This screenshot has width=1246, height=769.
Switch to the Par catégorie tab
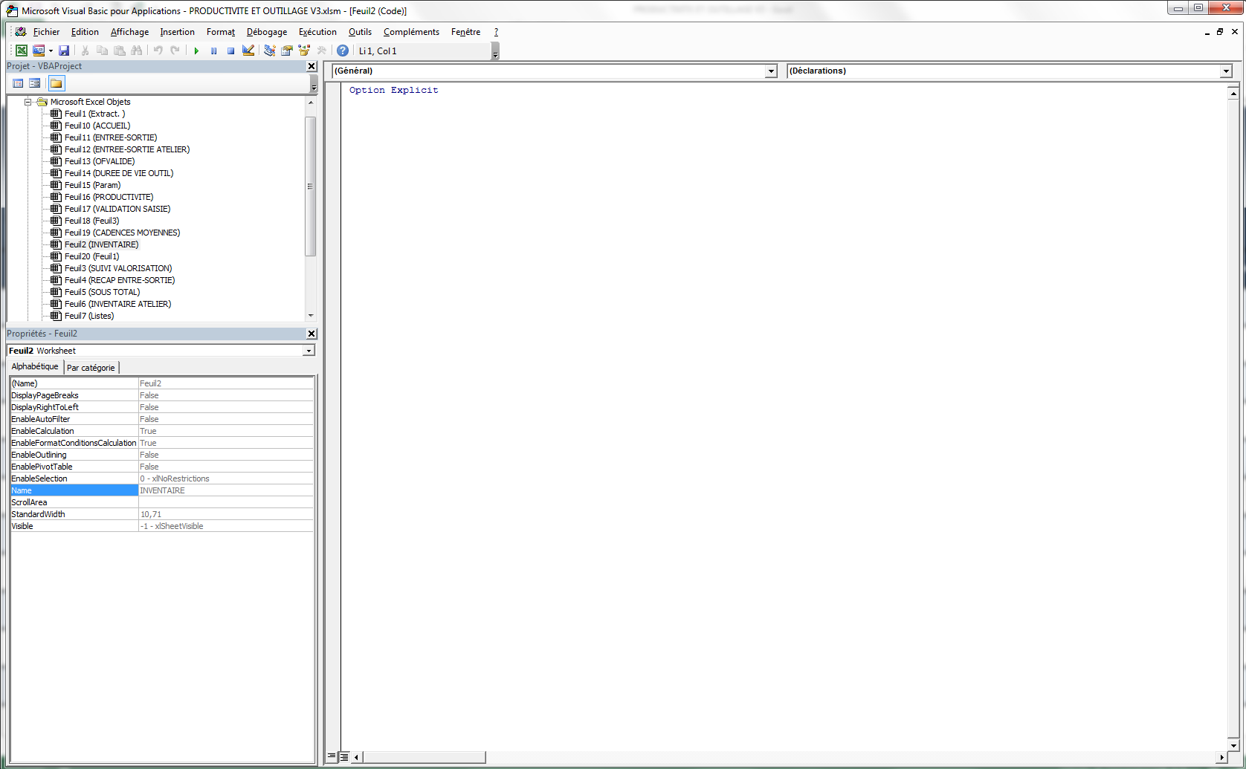pos(91,368)
